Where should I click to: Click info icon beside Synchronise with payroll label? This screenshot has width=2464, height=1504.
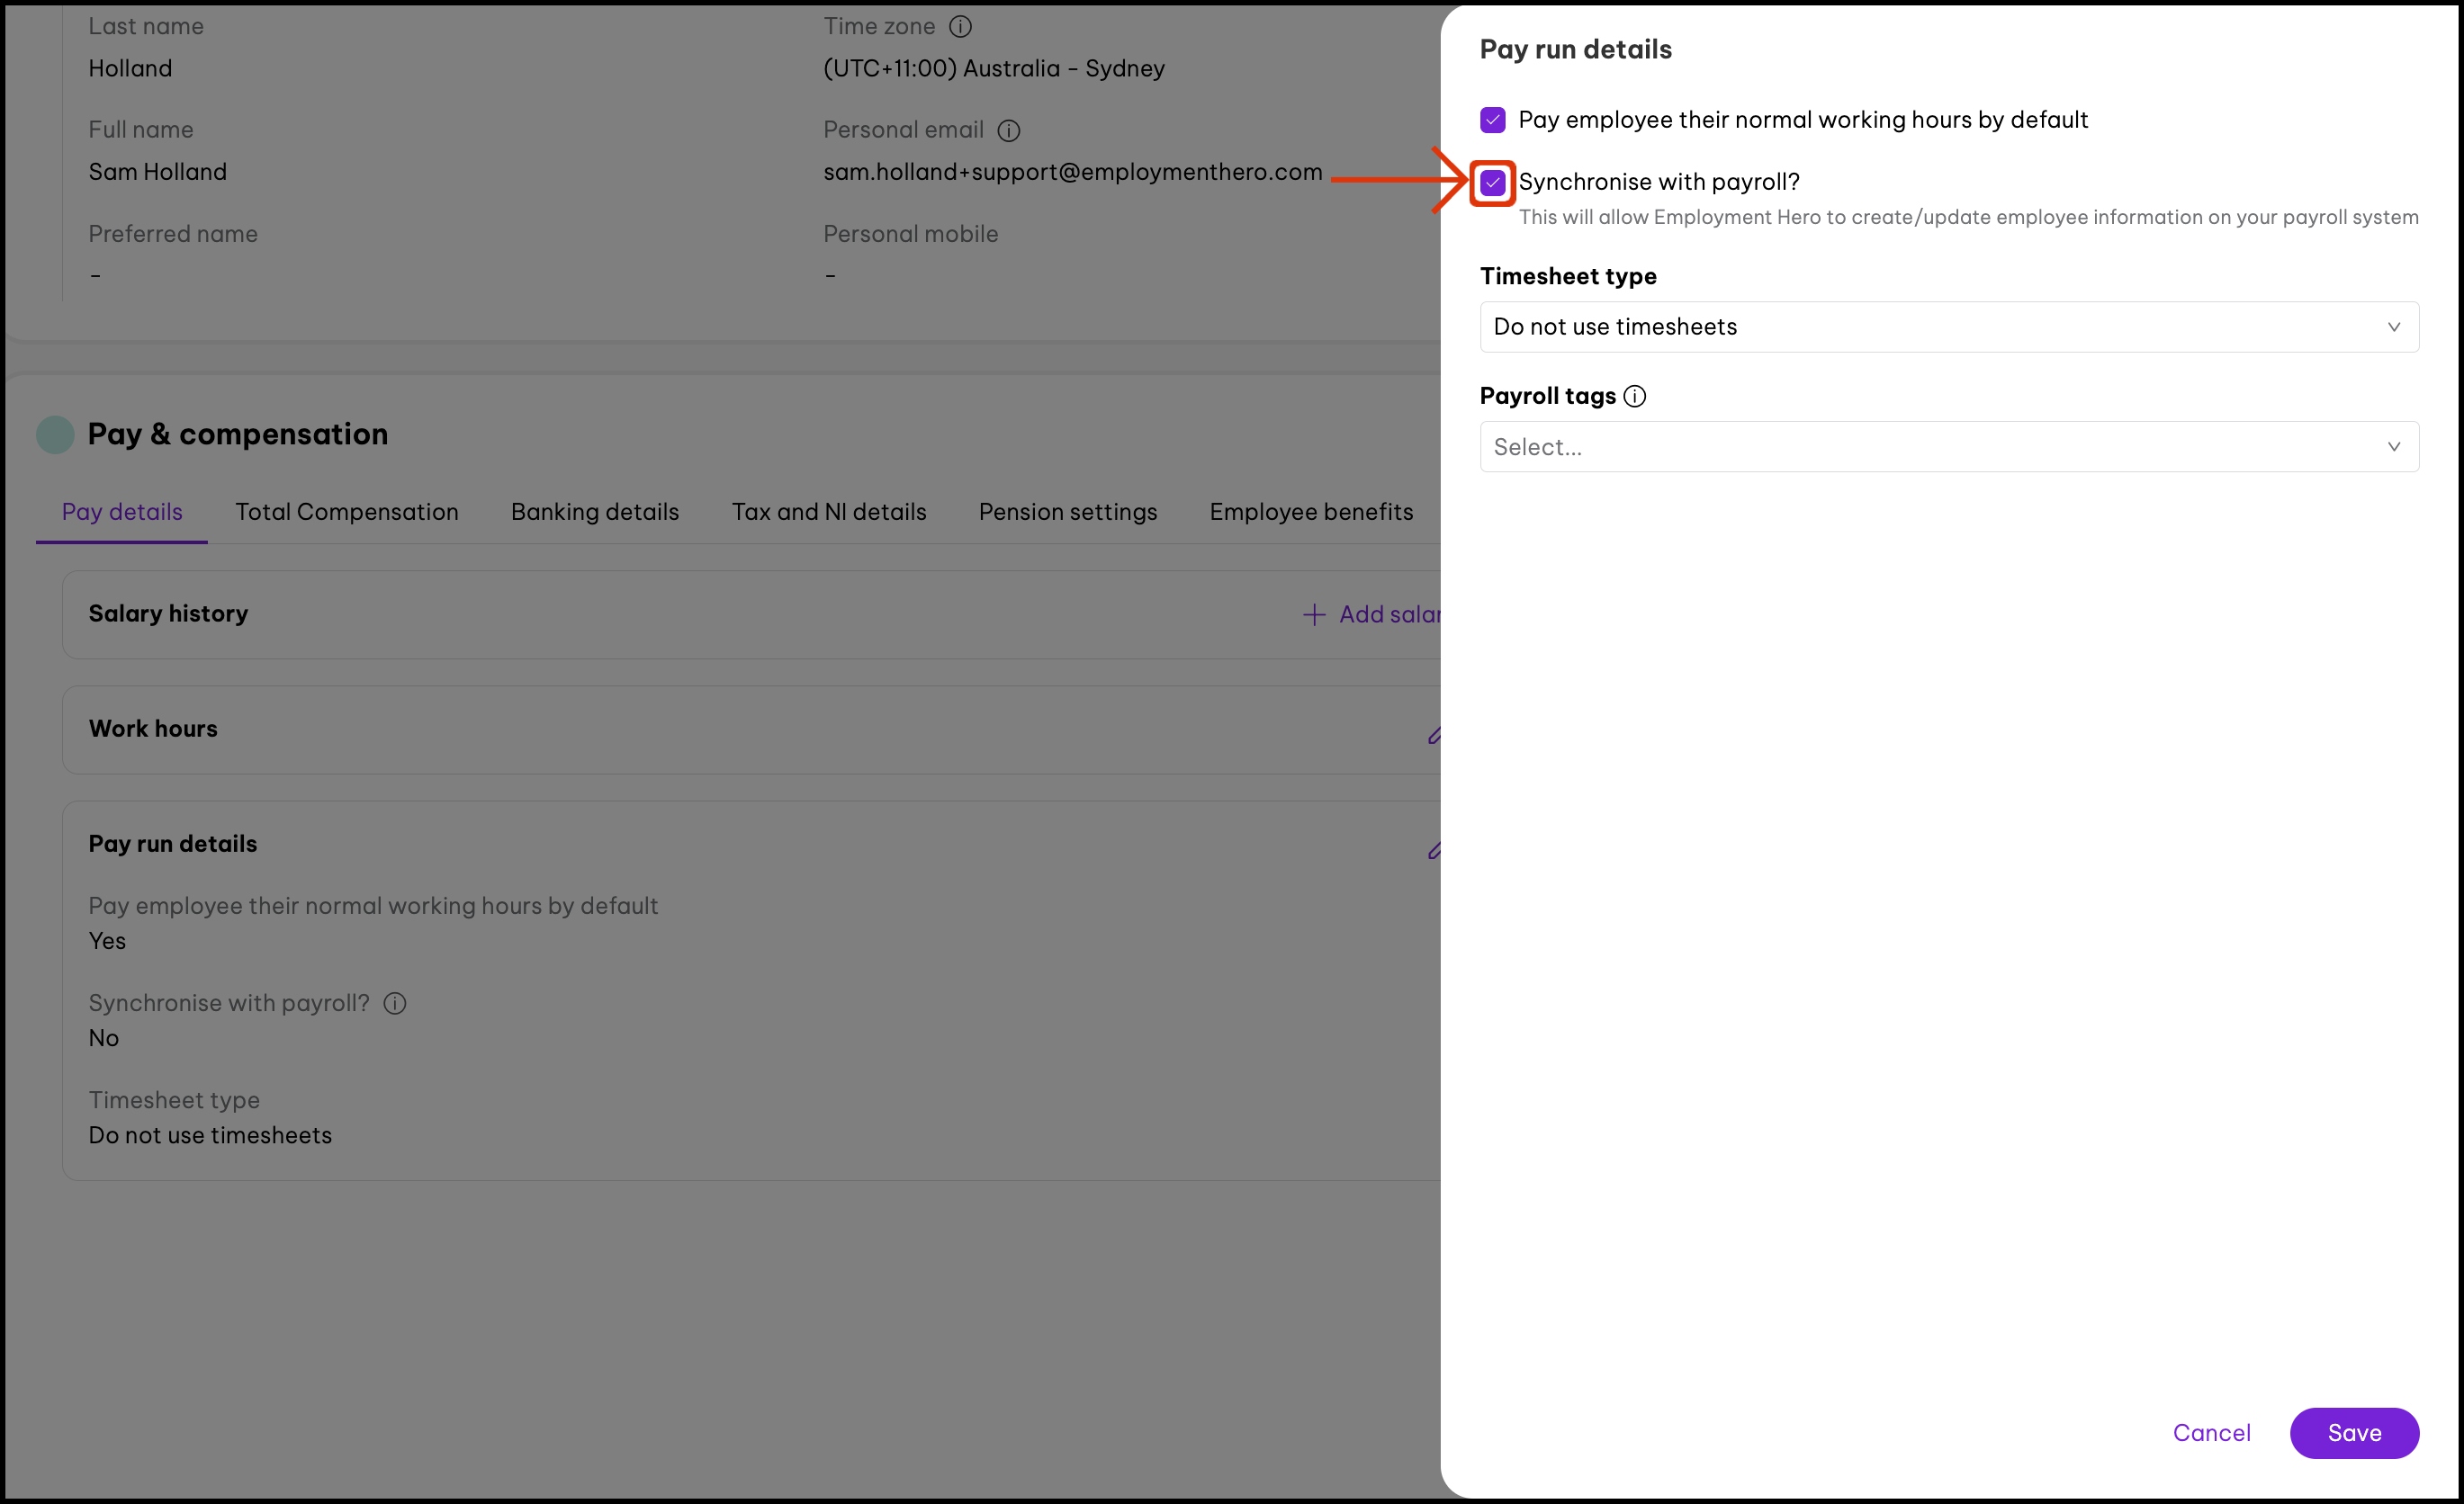pyautogui.click(x=395, y=1003)
